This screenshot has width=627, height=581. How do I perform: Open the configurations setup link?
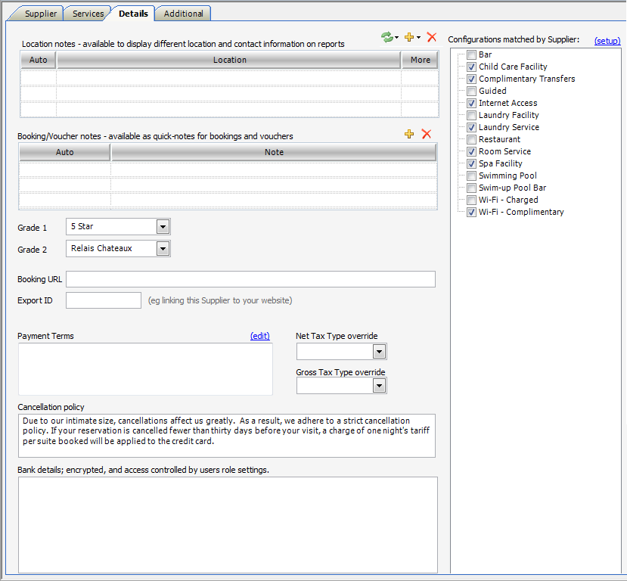coord(607,40)
